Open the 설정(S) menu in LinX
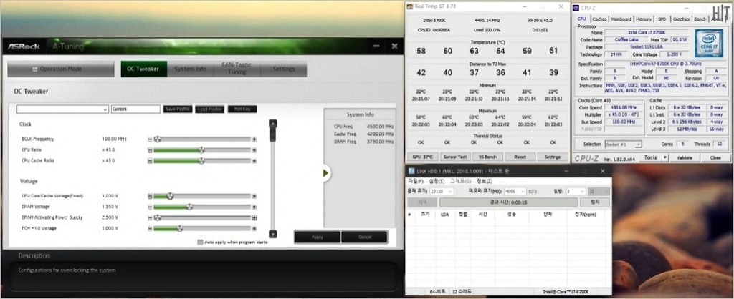This screenshot has height=299, width=734. point(437,181)
